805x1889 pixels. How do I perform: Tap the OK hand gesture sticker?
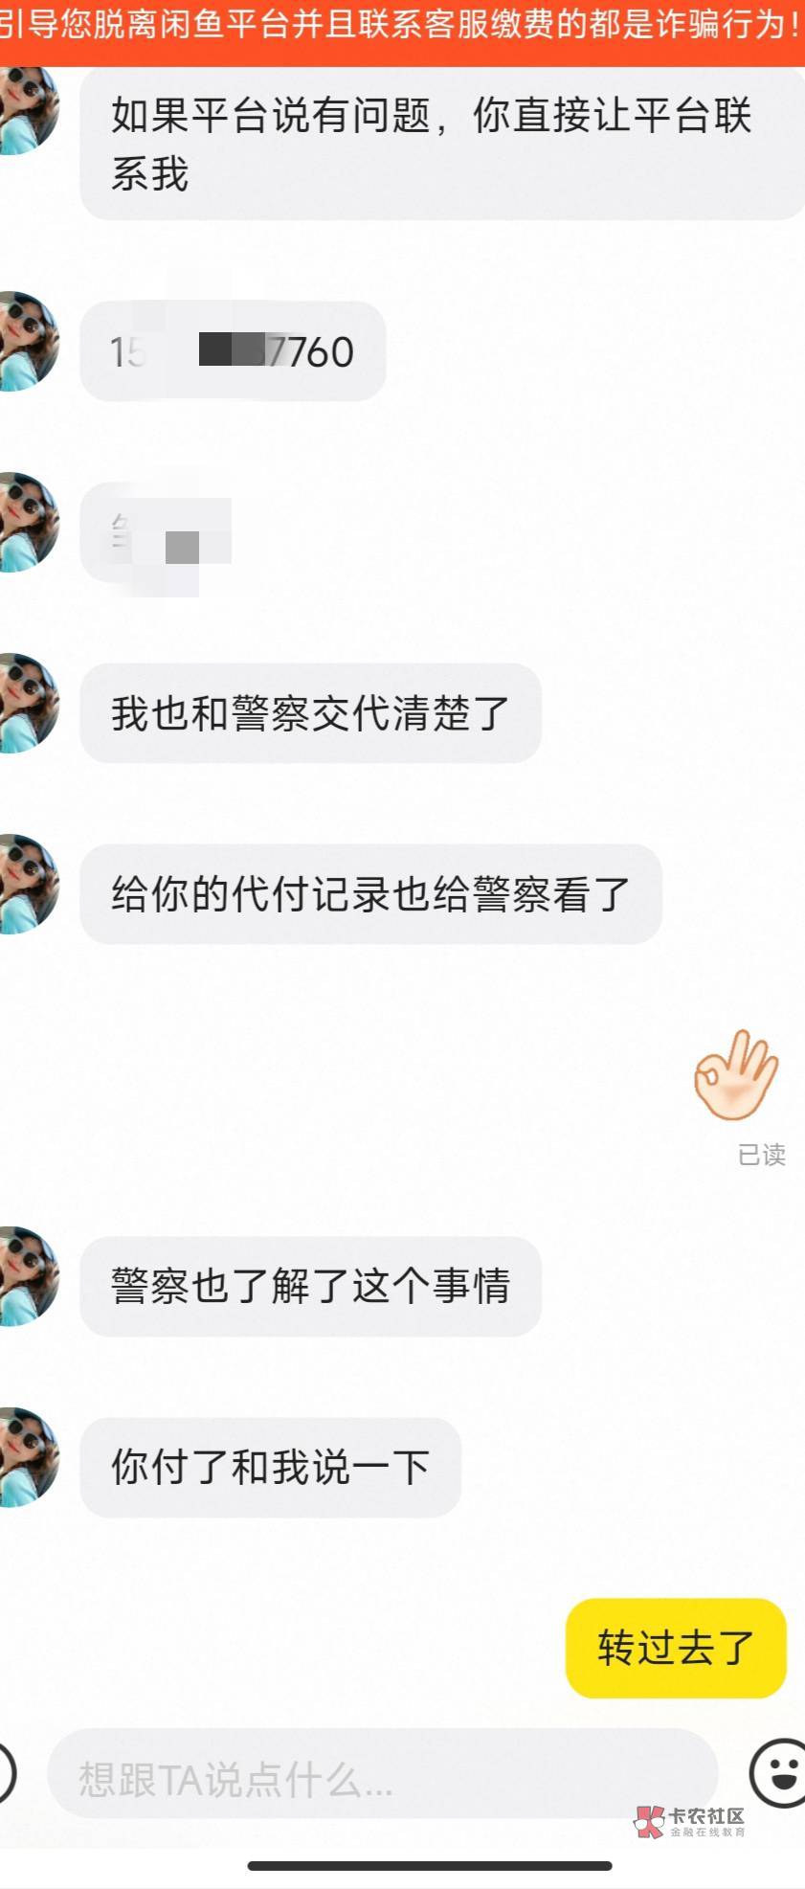[x=736, y=1075]
